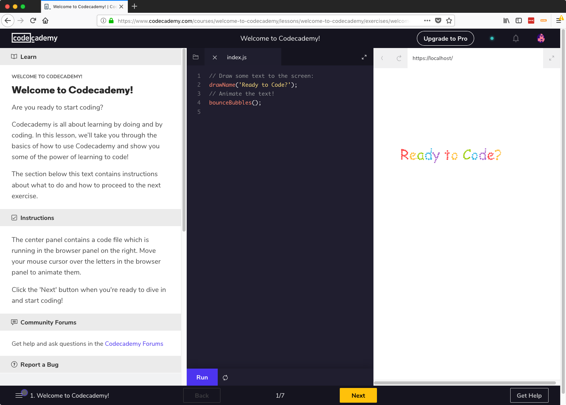The height and width of the screenshot is (405, 566).
Task: Go to the Firefox home page
Action: click(45, 21)
